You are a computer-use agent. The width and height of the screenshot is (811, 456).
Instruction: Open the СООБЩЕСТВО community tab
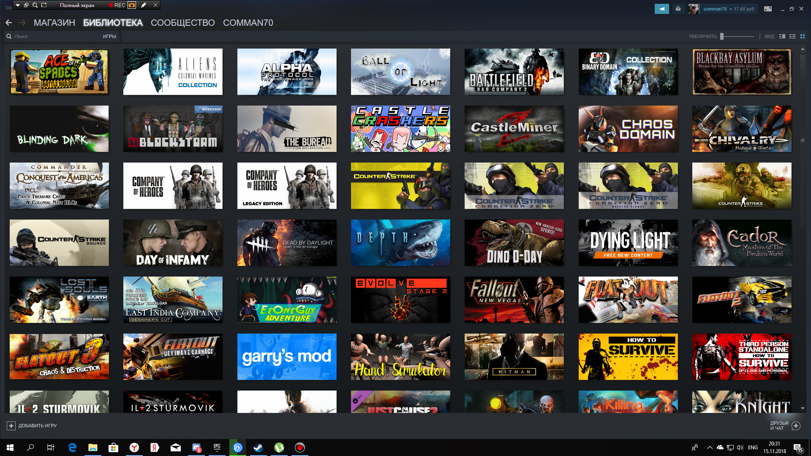(182, 23)
